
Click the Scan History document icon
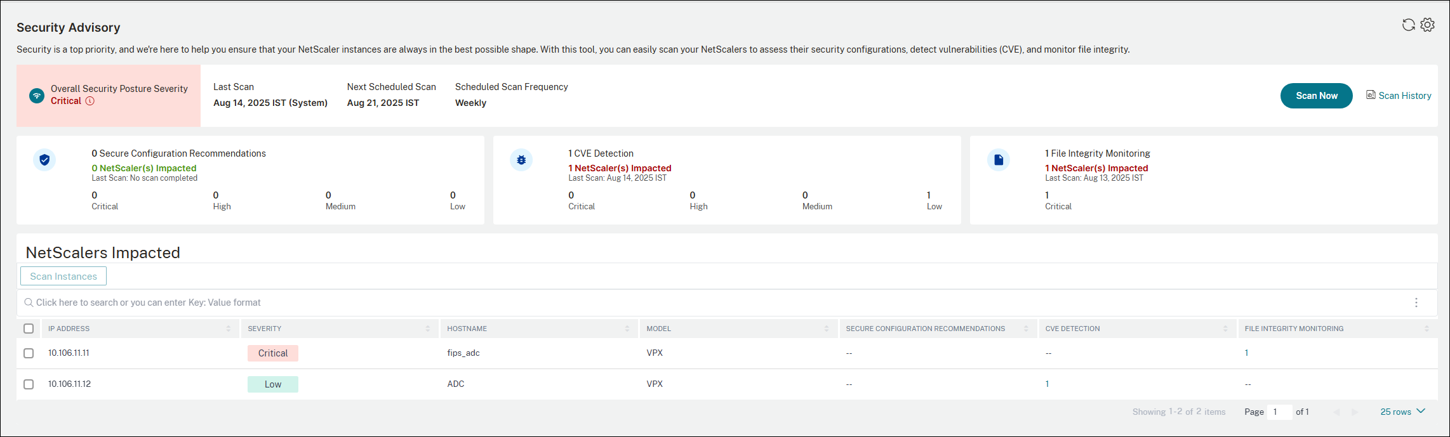[x=1371, y=95]
